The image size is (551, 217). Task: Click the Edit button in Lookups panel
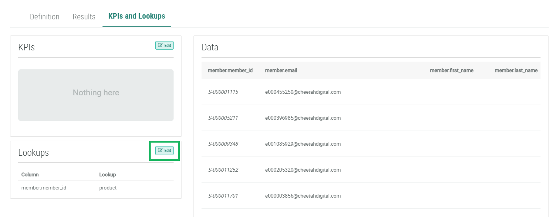(x=164, y=150)
